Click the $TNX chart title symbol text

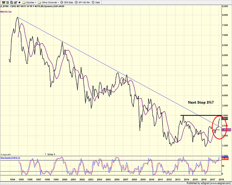point(32,6)
